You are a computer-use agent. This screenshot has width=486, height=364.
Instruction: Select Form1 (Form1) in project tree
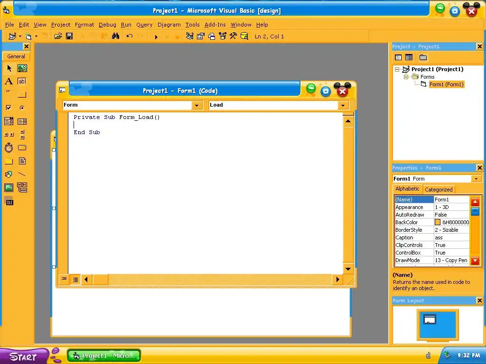point(446,84)
